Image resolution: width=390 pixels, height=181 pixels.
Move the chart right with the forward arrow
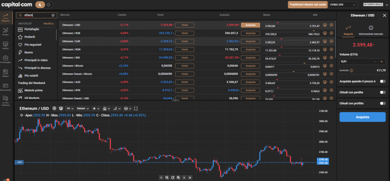coord(184,178)
